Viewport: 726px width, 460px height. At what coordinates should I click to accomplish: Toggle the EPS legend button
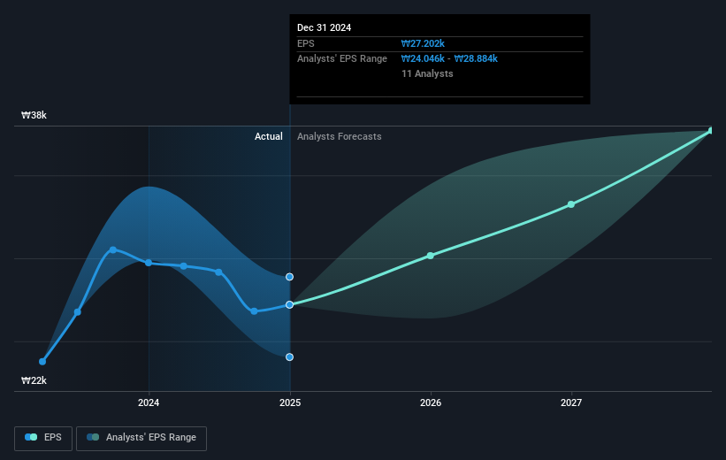point(43,438)
